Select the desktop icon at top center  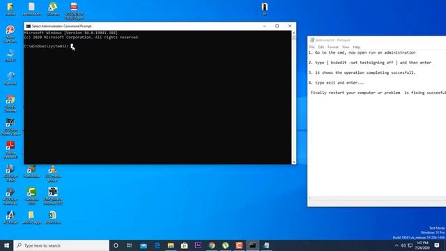click(265, 9)
